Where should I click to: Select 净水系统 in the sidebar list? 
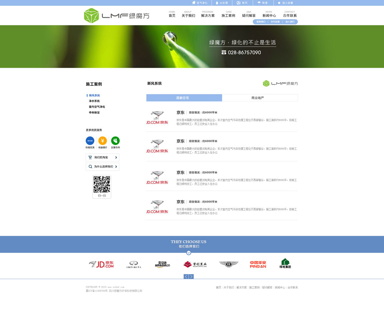pos(94,101)
